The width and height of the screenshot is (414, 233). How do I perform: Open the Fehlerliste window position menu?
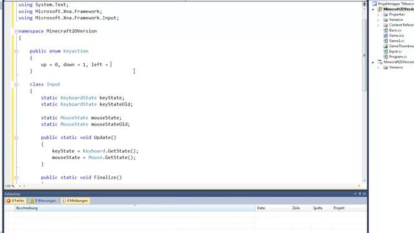(355, 194)
